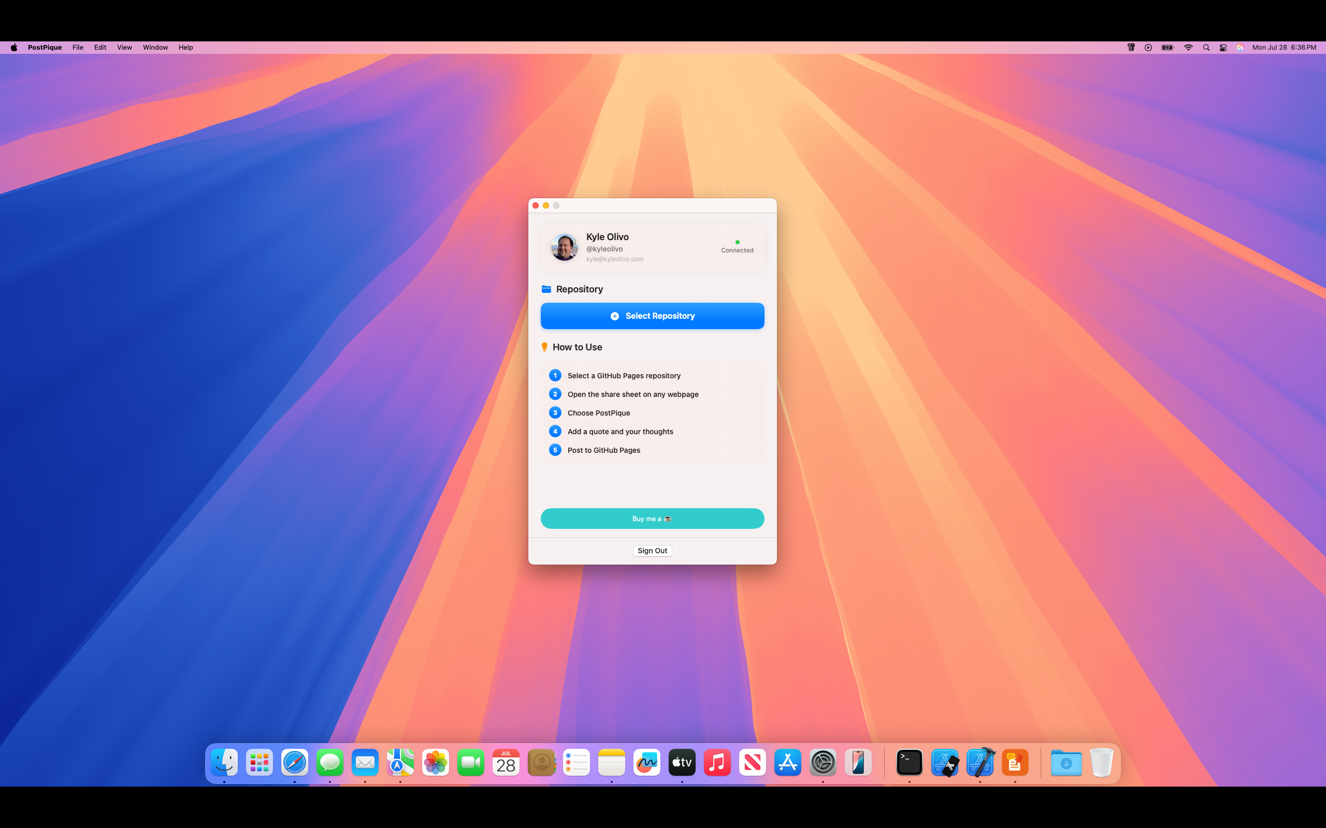Open iPhone Mirroring from the Dock
Screen dimensions: 1326x828
tap(858, 762)
